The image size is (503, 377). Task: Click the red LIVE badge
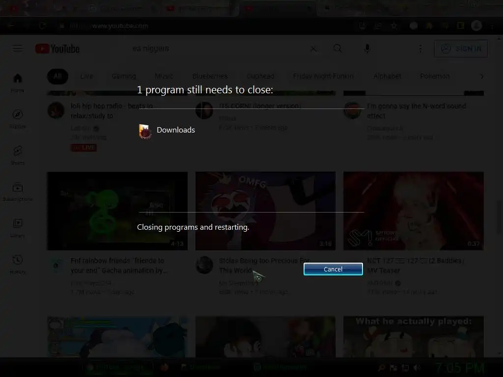84,147
